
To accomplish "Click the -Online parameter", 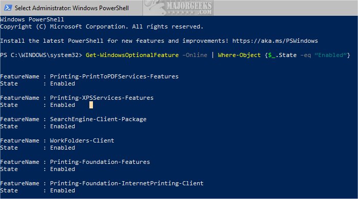I will click(x=195, y=55).
